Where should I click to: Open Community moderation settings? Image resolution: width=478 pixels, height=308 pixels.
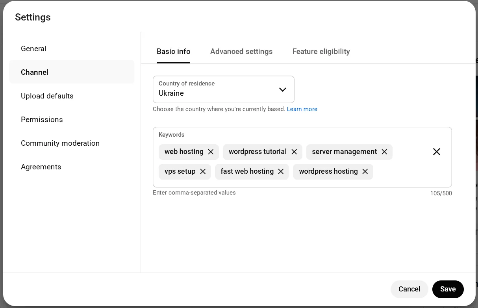tap(60, 143)
